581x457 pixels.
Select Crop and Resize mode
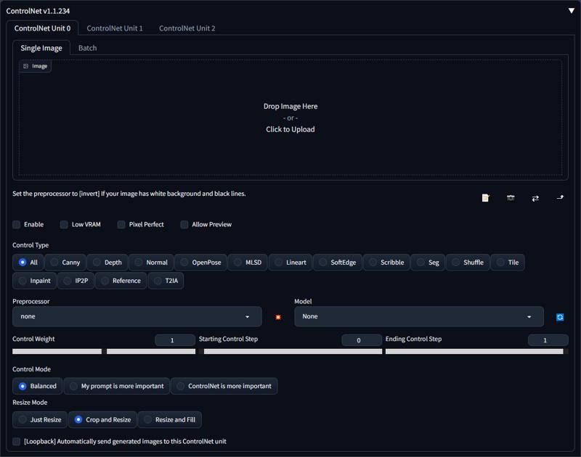pyautogui.click(x=102, y=419)
